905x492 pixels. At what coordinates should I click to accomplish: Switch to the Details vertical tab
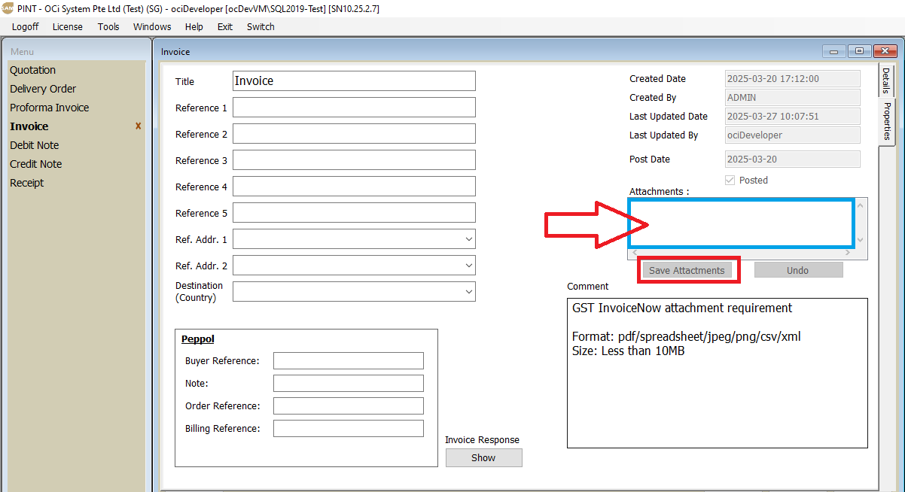[x=886, y=80]
